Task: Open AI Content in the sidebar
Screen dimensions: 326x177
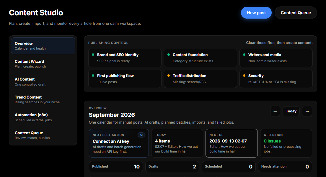Action: (x=43, y=82)
